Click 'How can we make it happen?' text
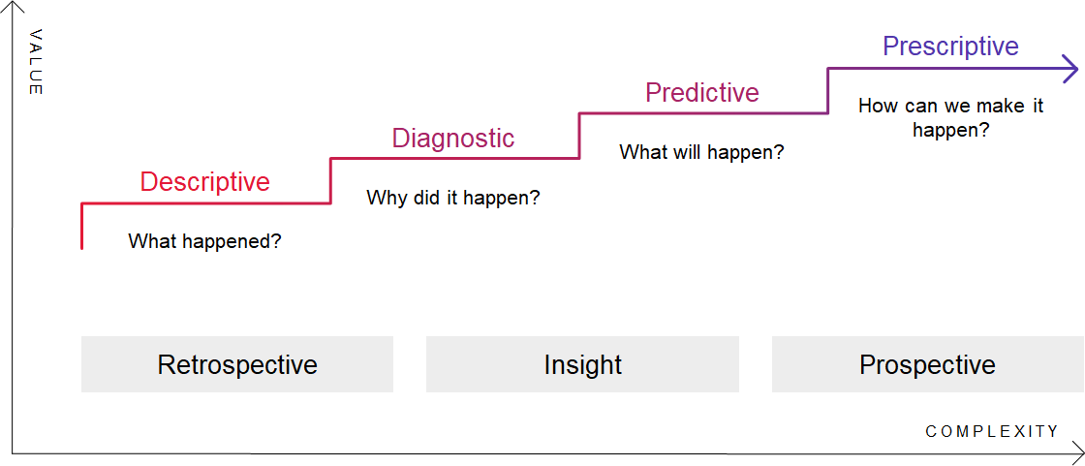 coord(950,117)
